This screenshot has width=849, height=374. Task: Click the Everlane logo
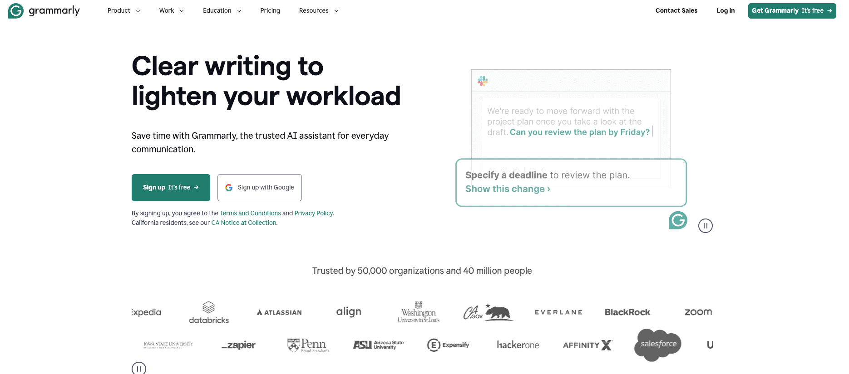(558, 312)
